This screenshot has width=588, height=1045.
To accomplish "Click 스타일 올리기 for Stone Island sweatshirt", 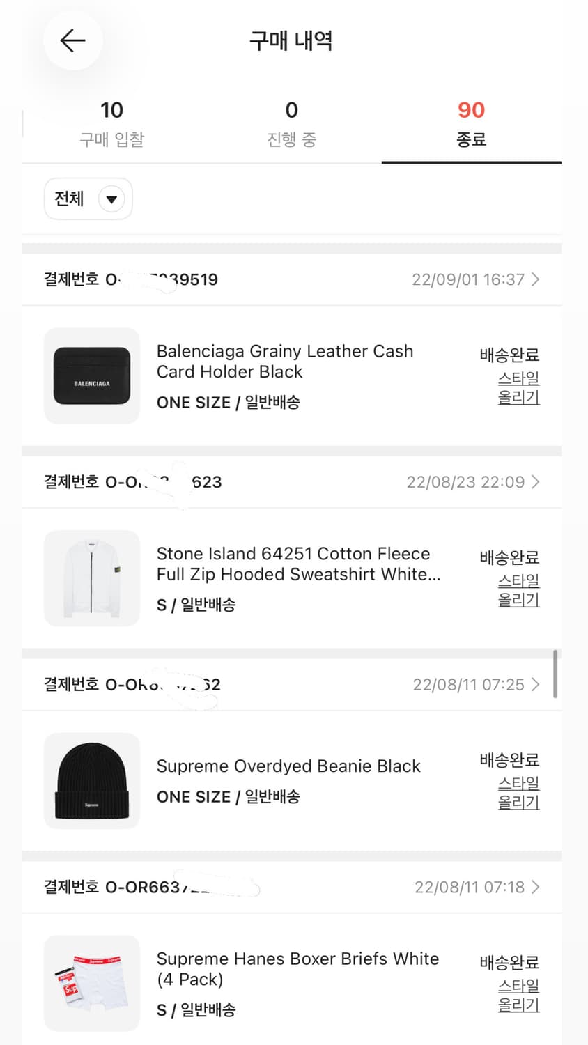I will coord(518,590).
